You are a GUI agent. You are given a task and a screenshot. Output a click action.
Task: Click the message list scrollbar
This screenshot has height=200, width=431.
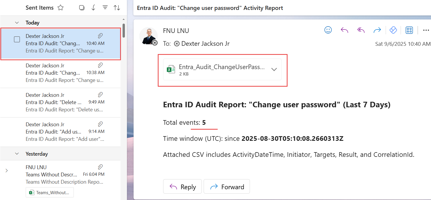(124, 31)
